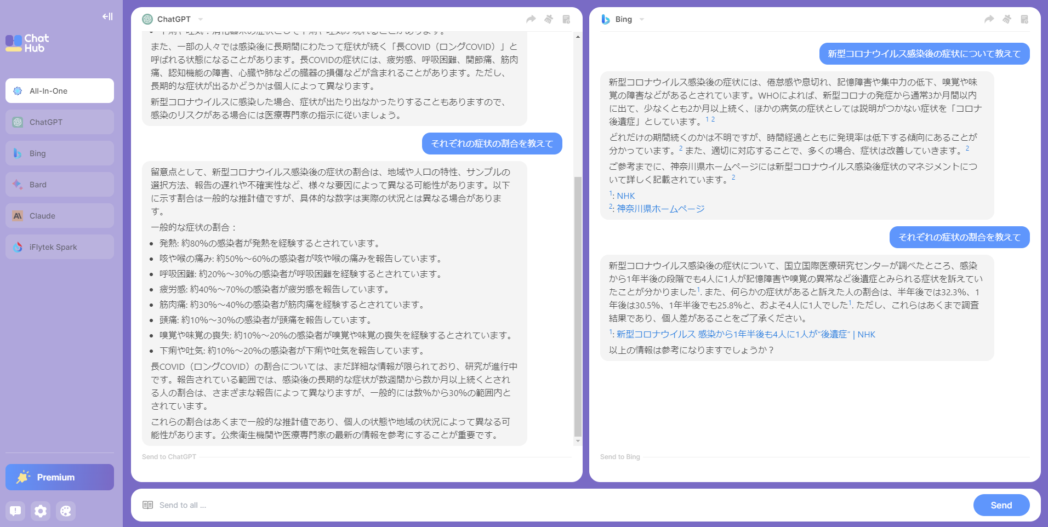Open the theme palette icon

[x=66, y=511]
